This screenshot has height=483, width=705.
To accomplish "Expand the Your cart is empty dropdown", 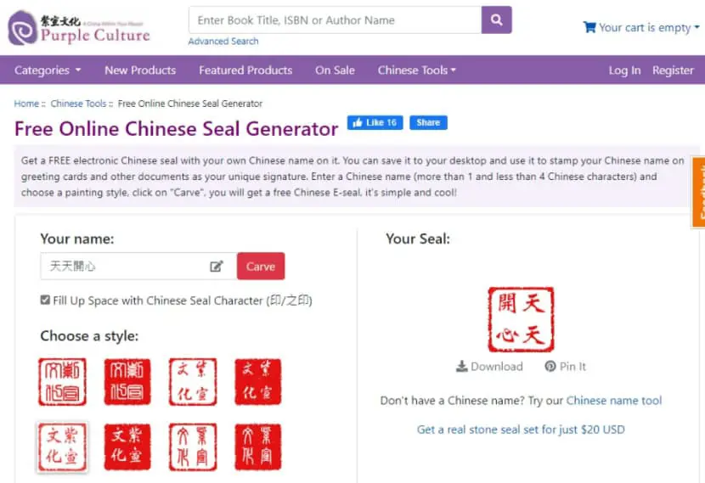I will (641, 27).
